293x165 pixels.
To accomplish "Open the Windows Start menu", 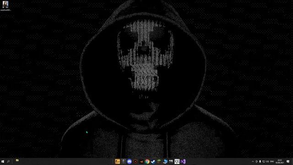I will (x=3, y=161).
